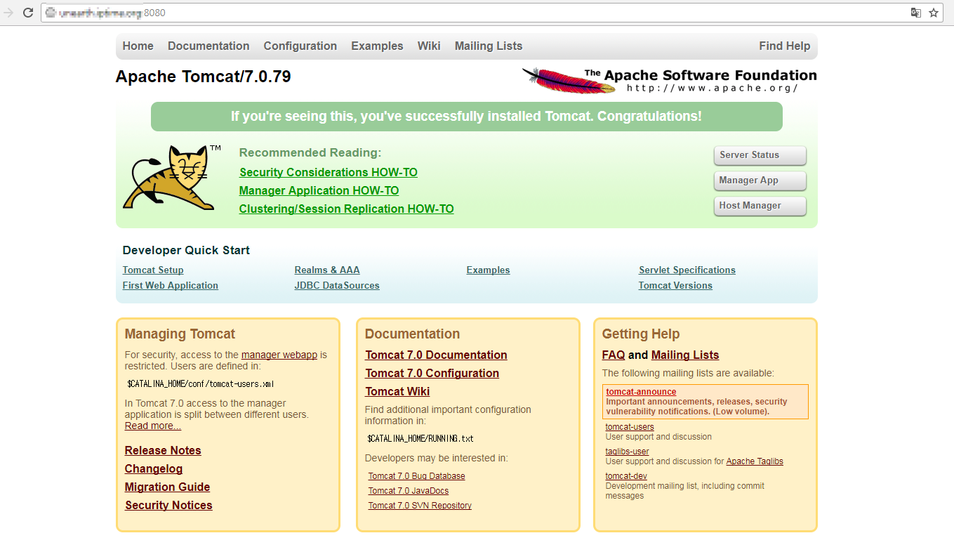Click the successfully installed Tomcat congratulations banner
954x552 pixels.
467,117
